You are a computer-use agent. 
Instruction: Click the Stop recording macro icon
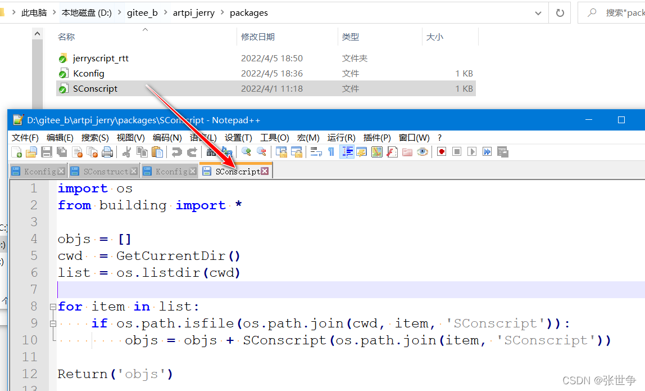457,152
